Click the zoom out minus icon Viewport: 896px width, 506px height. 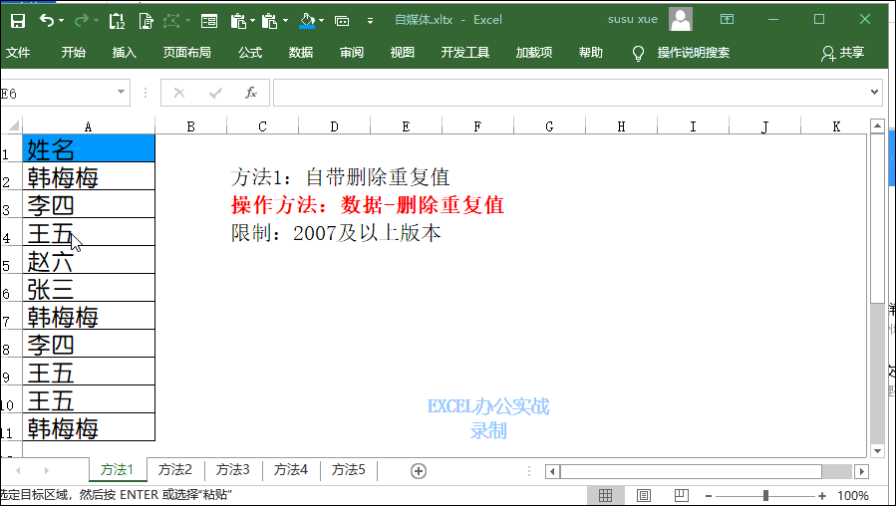coord(709,496)
